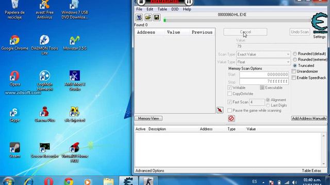Select Rounded (default) radio button
Image resolution: width=330 pixels, height=185 pixels.
coord(295,53)
